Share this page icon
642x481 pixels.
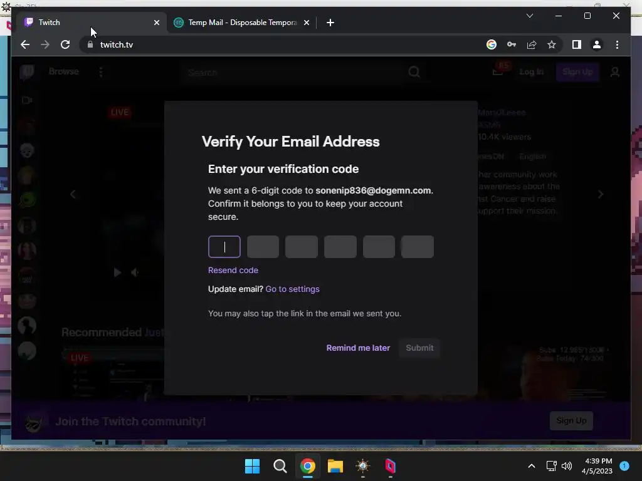click(532, 44)
